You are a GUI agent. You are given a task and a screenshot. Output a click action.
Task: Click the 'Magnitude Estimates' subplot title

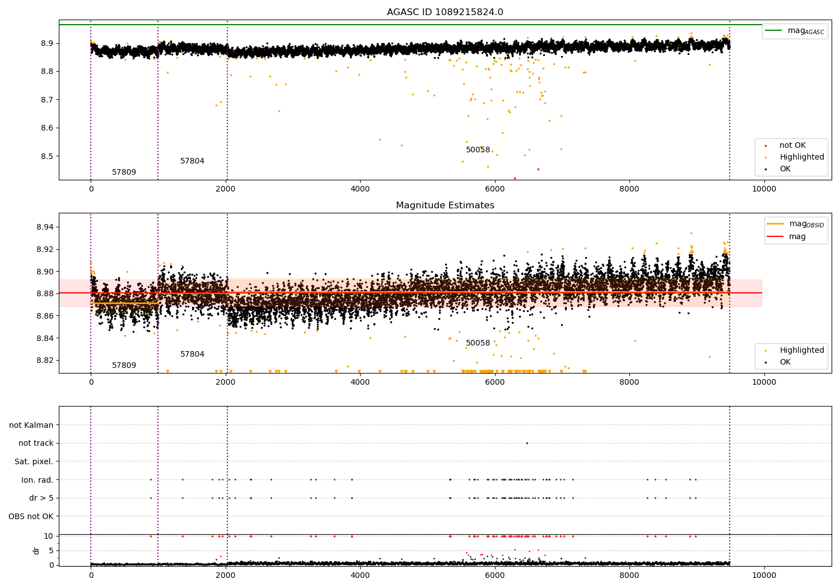445,206
